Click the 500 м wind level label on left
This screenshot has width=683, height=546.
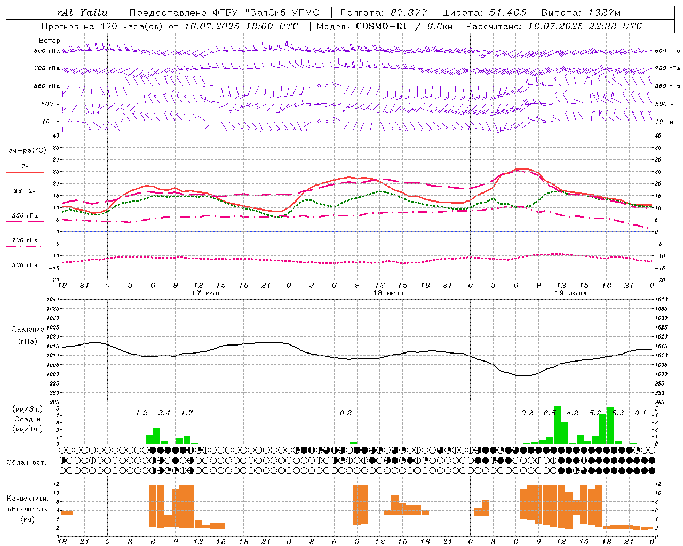51,104
